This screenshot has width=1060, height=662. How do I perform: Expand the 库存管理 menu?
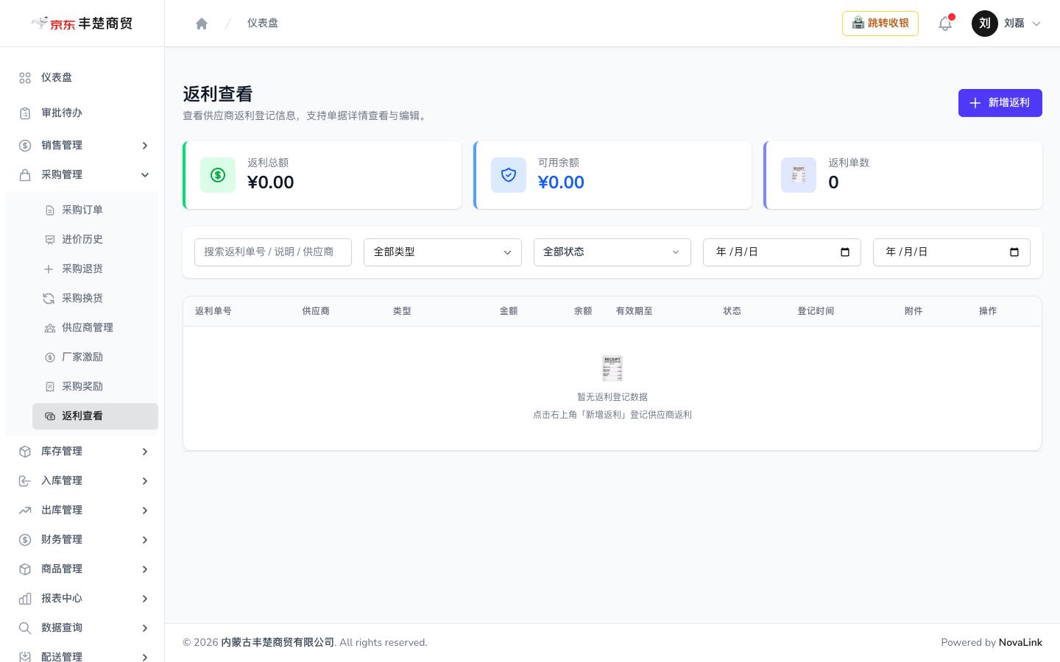(x=82, y=451)
